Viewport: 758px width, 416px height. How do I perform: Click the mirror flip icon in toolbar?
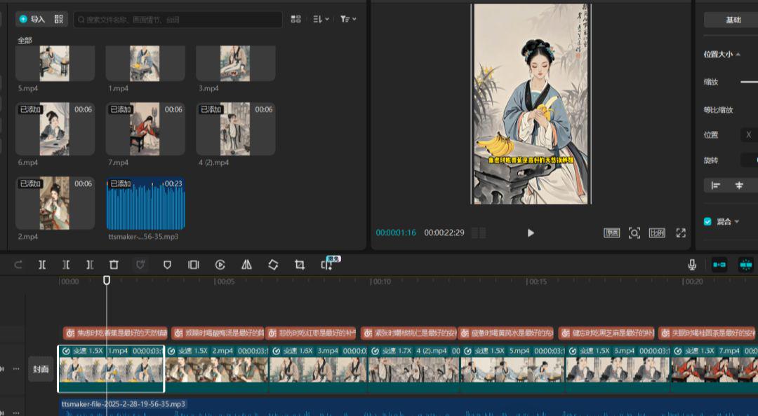pos(246,265)
